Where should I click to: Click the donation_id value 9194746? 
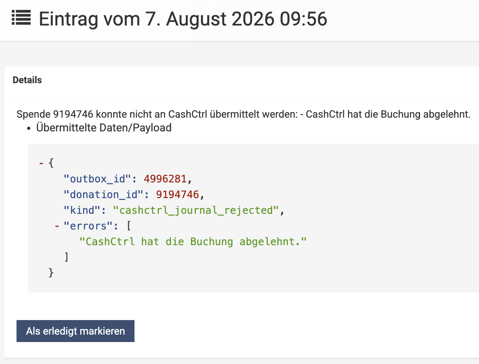click(x=178, y=195)
